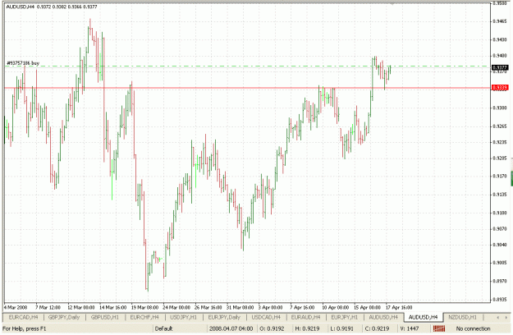The height and width of the screenshot is (335, 513).
Task: Click the For Help, press F1 text
Action: [x=24, y=328]
